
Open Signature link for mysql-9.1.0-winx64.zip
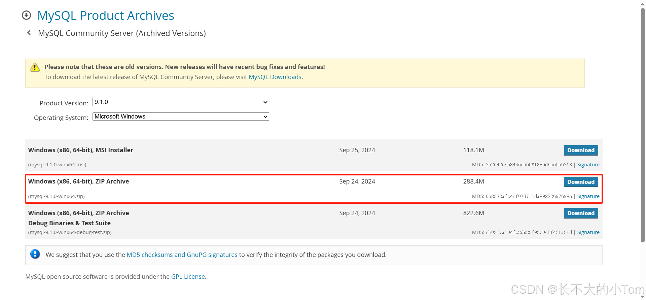pyautogui.click(x=588, y=196)
